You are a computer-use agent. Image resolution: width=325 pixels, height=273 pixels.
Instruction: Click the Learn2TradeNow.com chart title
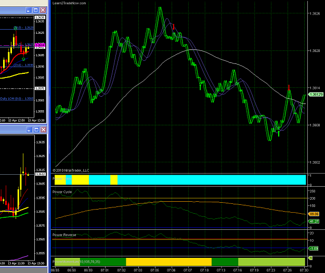(69, 3)
